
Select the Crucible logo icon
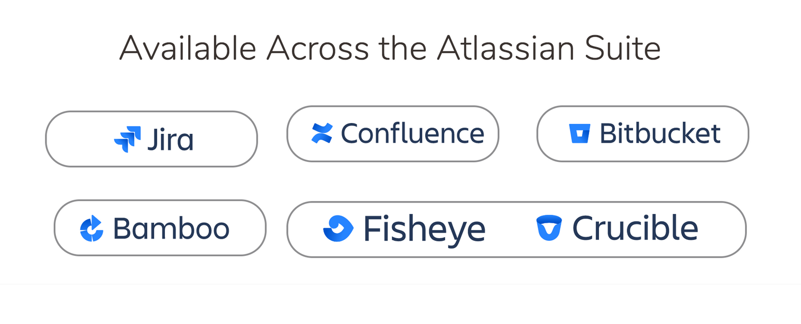click(549, 228)
